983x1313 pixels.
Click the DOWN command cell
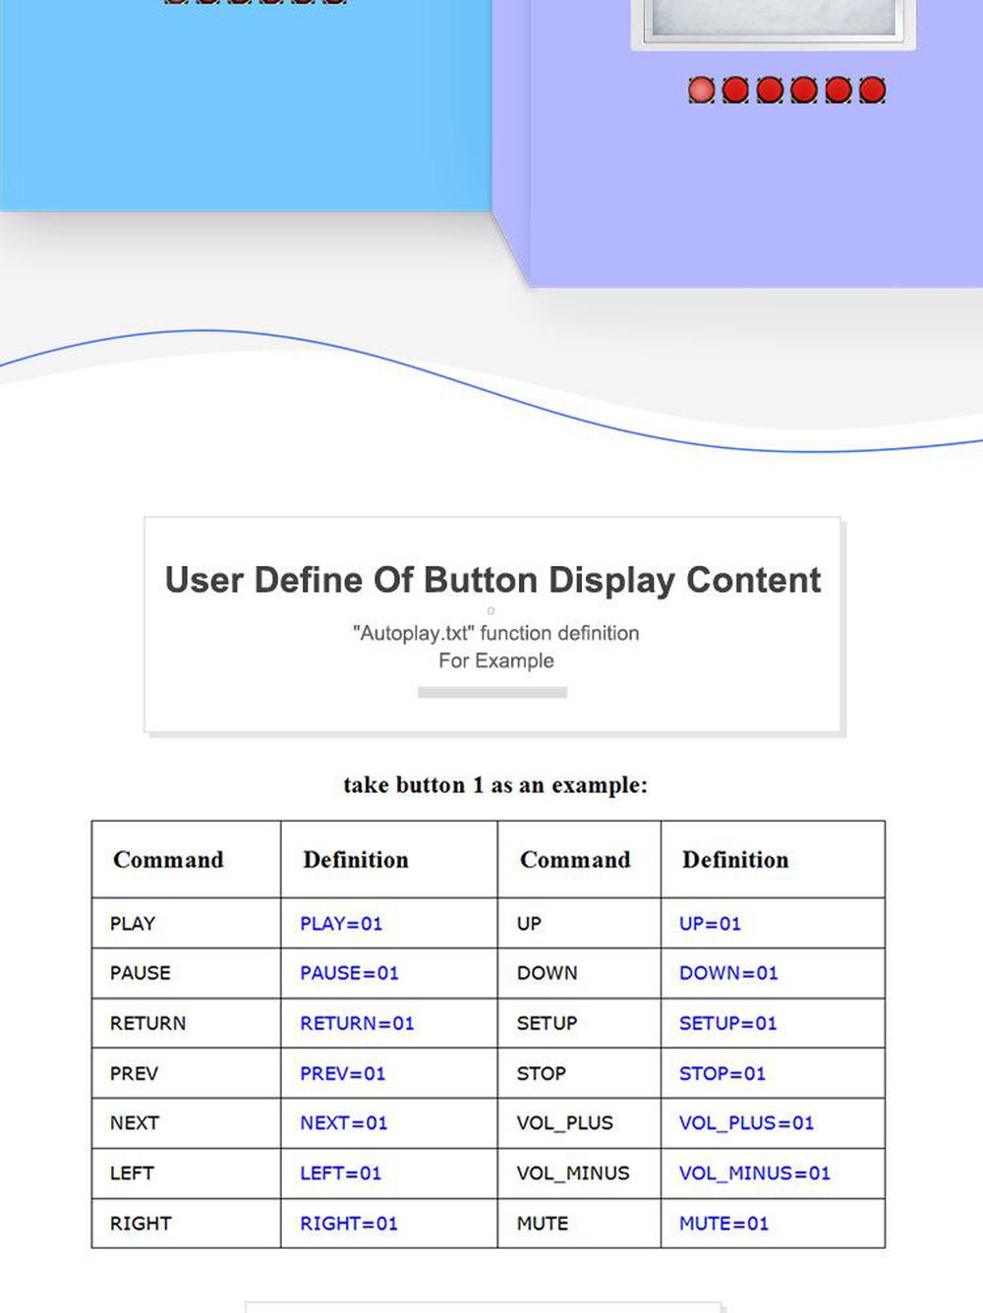click(x=547, y=973)
